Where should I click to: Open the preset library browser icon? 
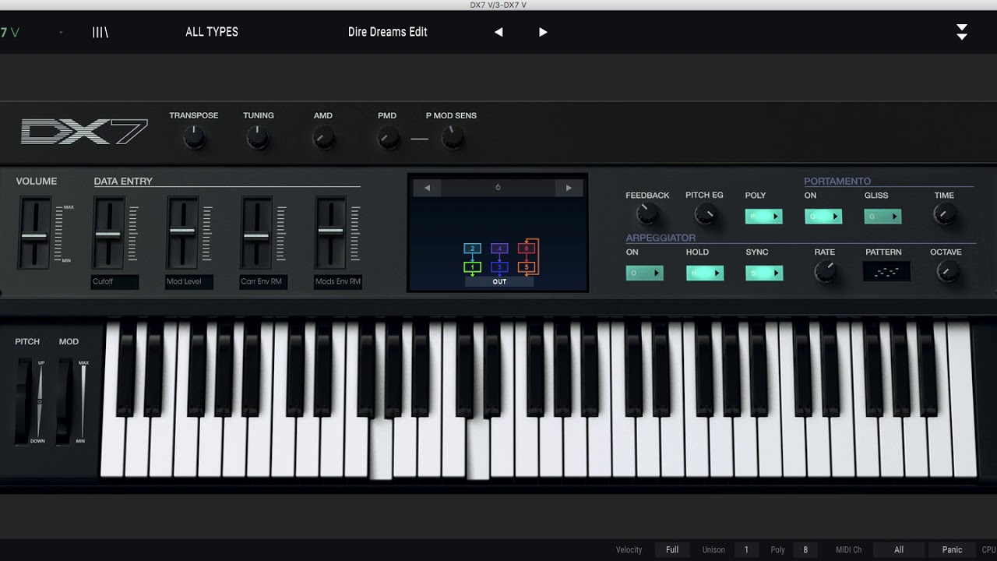pyautogui.click(x=100, y=32)
